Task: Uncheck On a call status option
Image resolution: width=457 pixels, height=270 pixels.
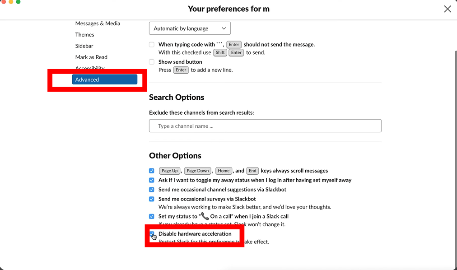Action: click(x=152, y=216)
